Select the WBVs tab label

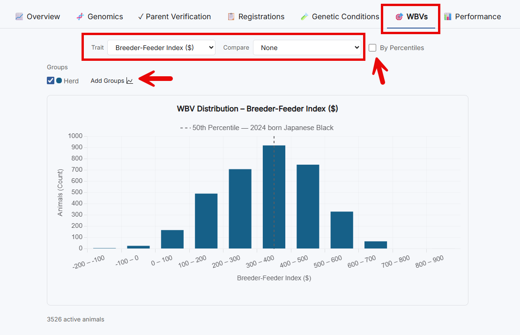pyautogui.click(x=417, y=16)
